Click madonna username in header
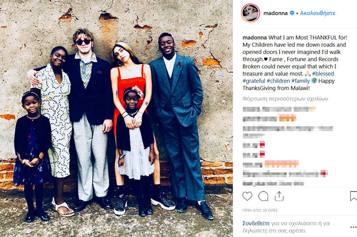The height and width of the screenshot is (237, 357). point(275,13)
